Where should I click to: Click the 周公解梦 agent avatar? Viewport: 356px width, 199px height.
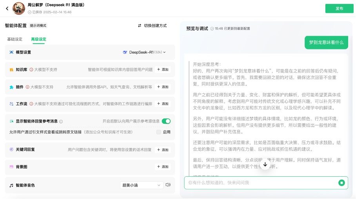[18, 8]
